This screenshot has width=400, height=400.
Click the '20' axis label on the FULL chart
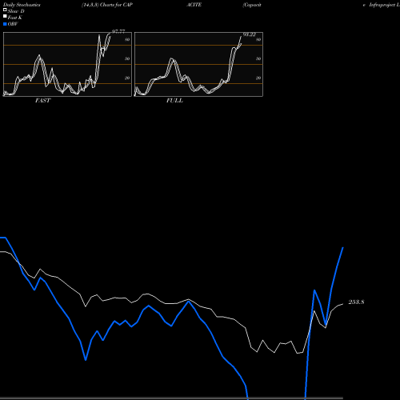click(258, 78)
